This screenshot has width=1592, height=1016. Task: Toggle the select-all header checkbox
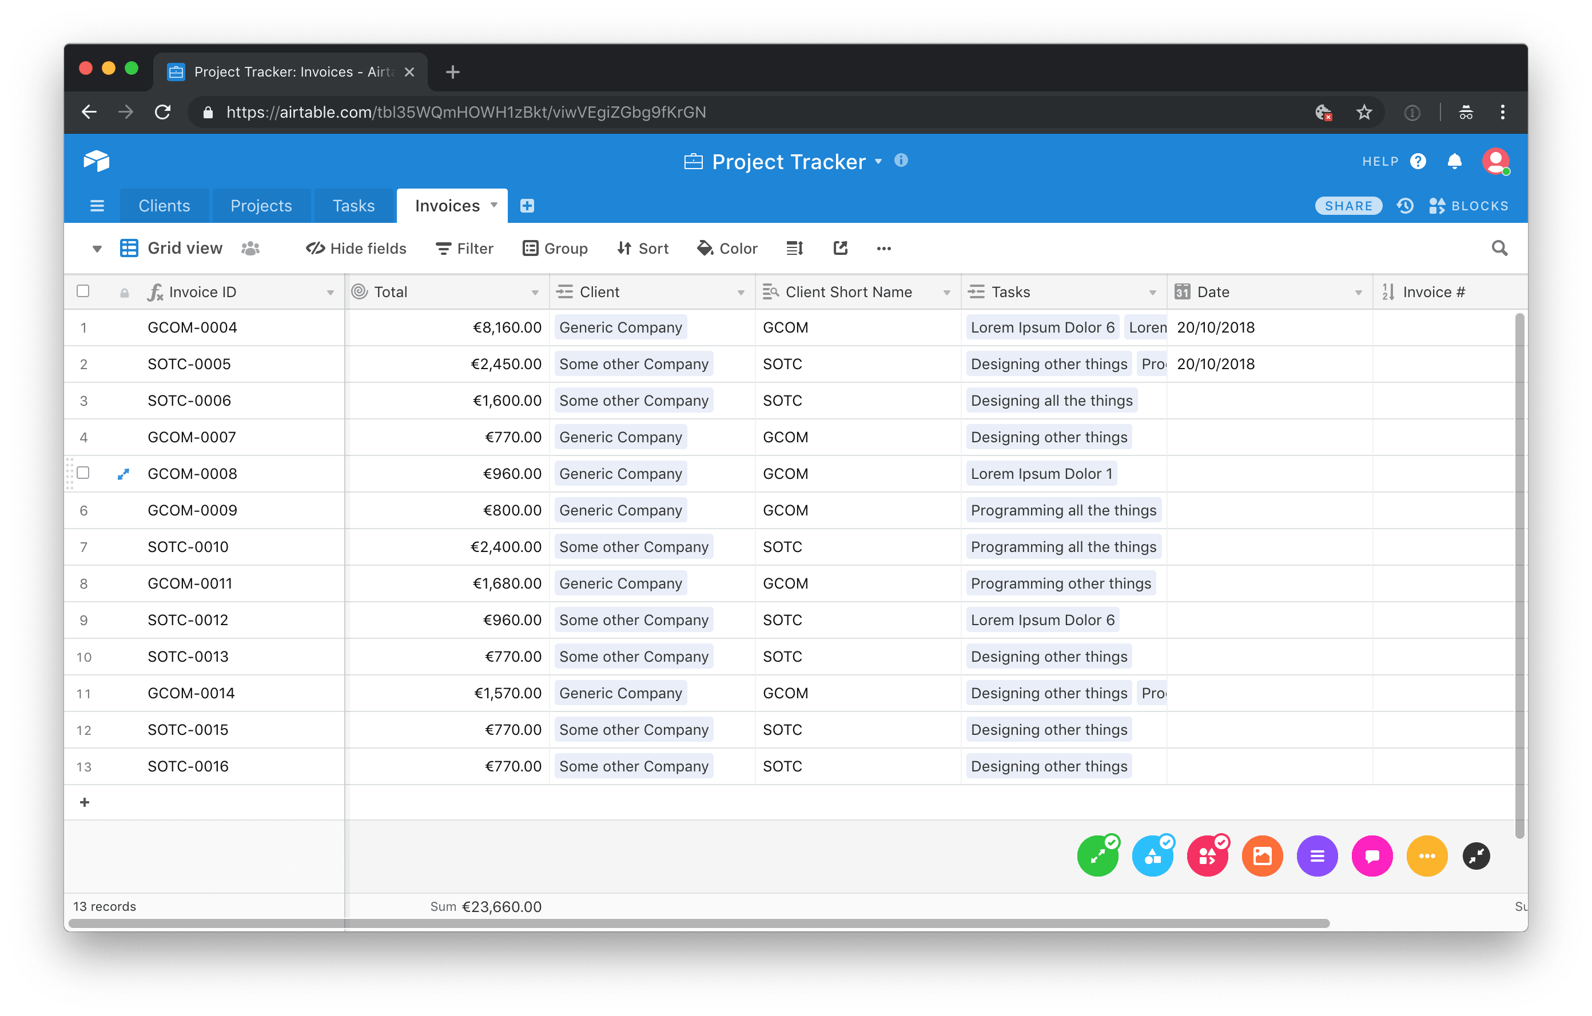83,291
